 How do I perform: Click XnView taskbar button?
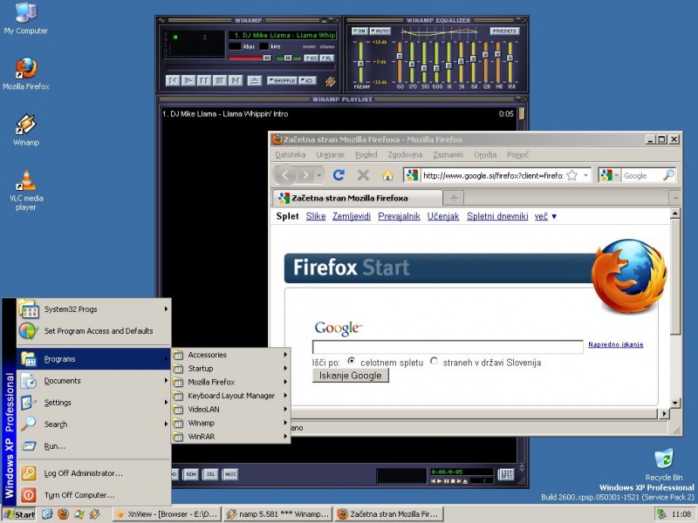pyautogui.click(x=167, y=514)
